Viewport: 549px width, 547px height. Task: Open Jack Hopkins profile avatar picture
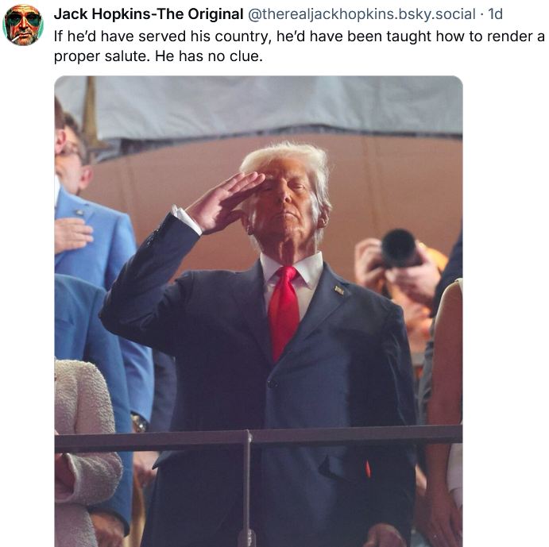[23, 25]
